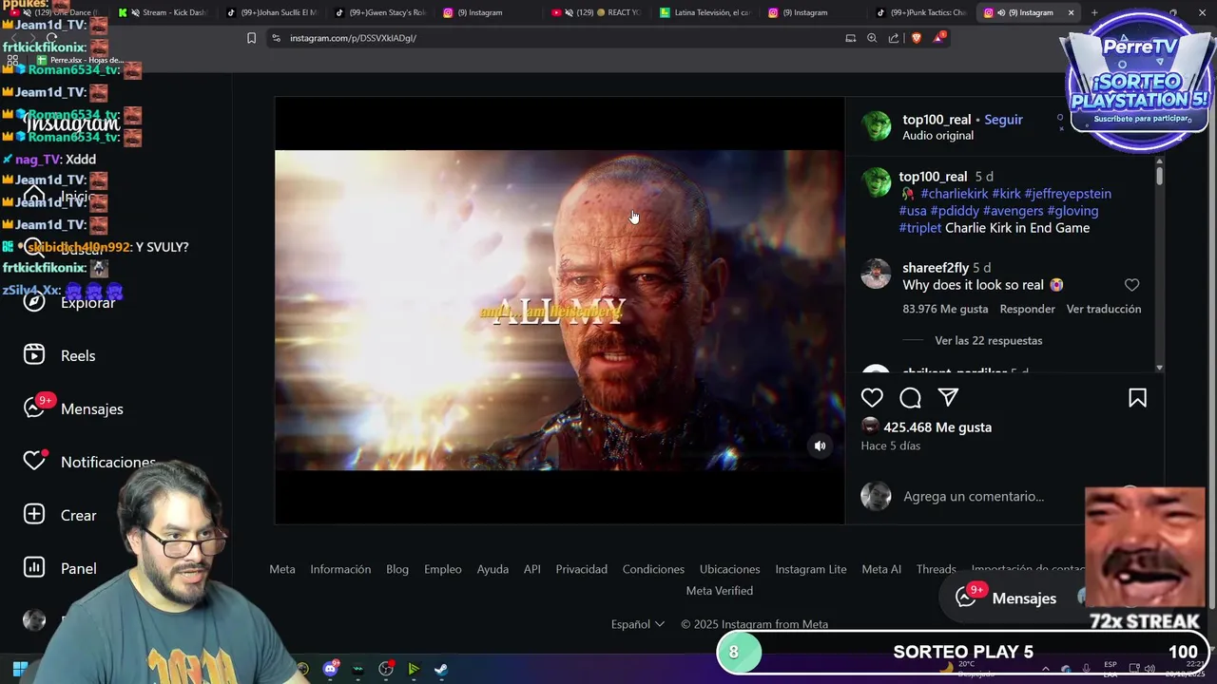The height and width of the screenshot is (684, 1217).
Task: Switch to the Gwen Stacy's Role tab
Action: coord(380,12)
